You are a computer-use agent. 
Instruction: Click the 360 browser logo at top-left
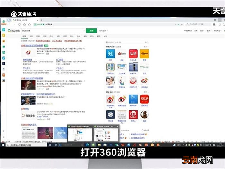click(4, 22)
